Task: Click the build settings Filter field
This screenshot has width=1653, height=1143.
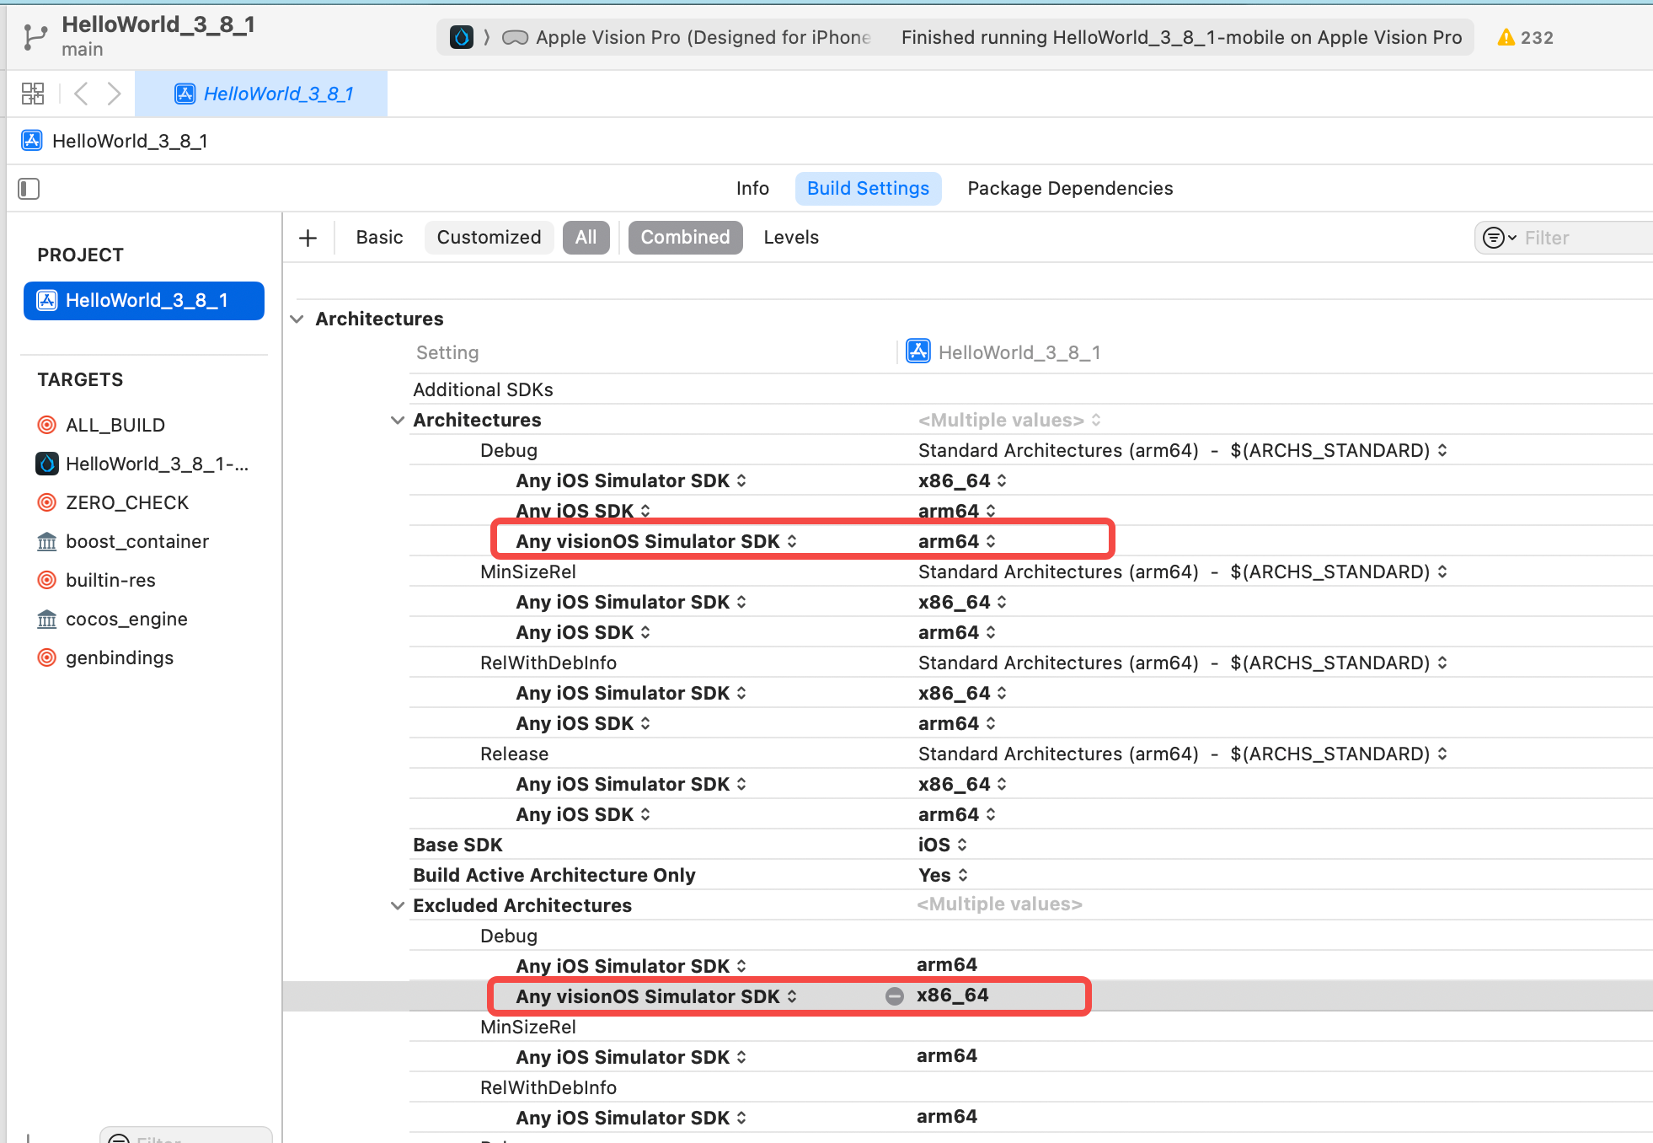Action: tap(1575, 239)
